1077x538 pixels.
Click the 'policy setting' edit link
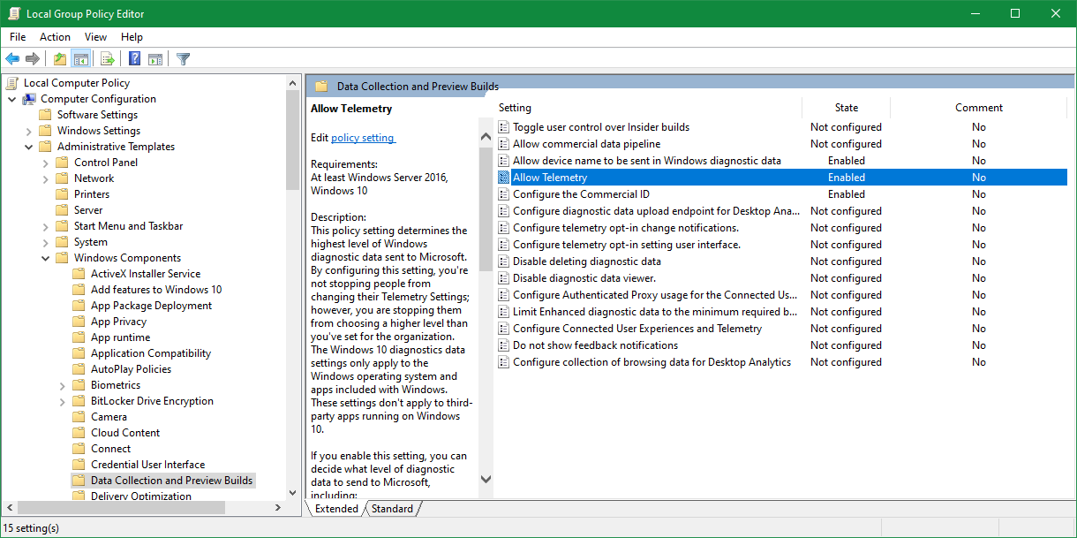click(x=363, y=138)
